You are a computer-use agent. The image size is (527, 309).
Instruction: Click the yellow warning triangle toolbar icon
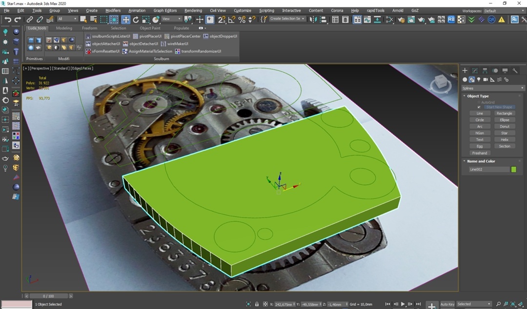tap(502, 19)
